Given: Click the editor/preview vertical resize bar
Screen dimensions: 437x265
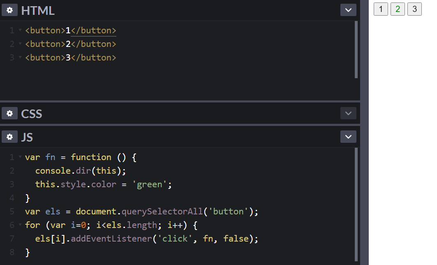Looking at the screenshot, I should 364,132.
